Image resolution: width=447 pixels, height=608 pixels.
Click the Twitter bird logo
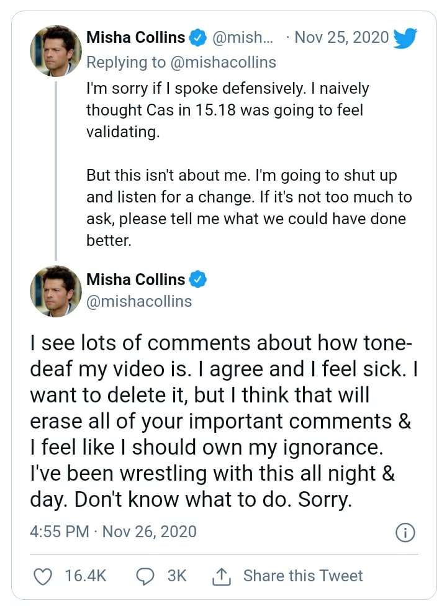tap(405, 39)
